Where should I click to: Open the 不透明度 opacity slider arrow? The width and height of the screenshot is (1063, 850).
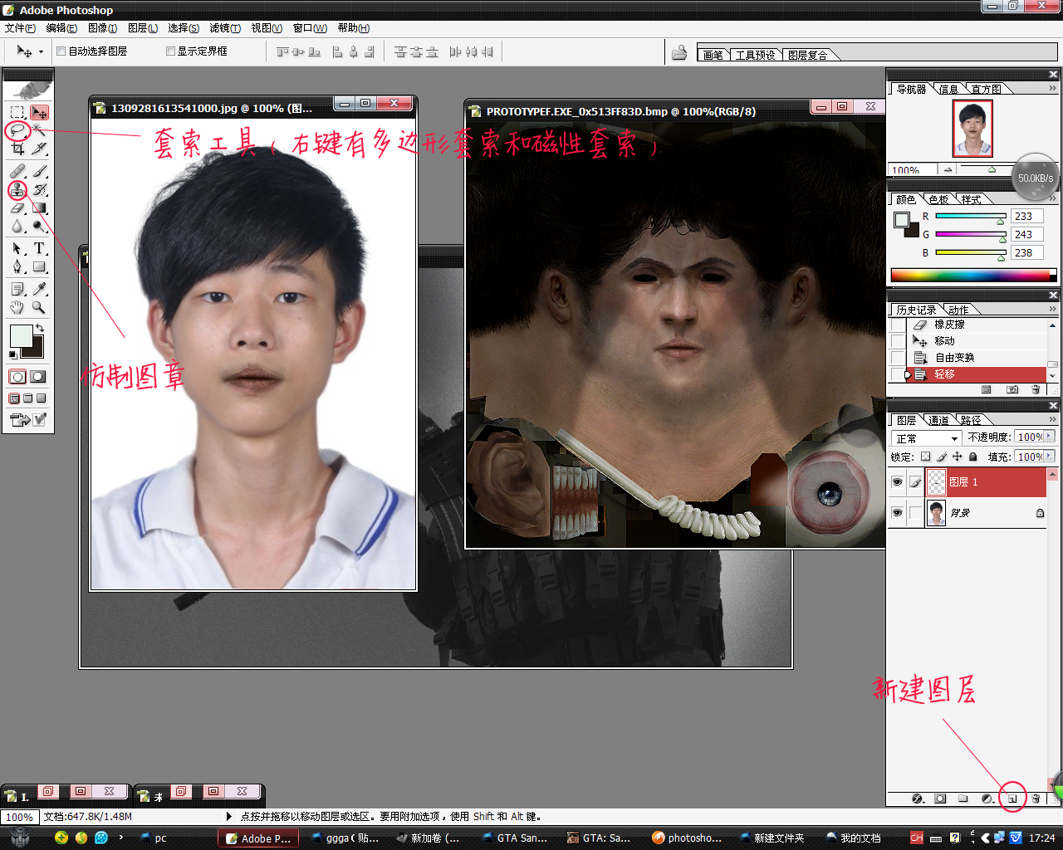pos(1050,437)
